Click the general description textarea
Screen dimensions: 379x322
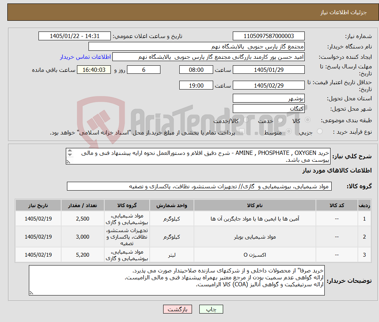(x=198, y=156)
